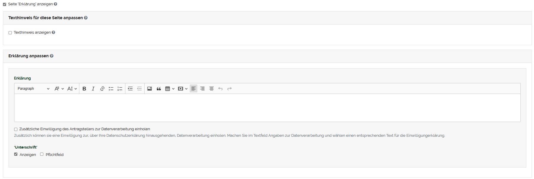The height and width of the screenshot is (179, 534).
Task: Click into the Erklärung text area
Action: (x=267, y=108)
